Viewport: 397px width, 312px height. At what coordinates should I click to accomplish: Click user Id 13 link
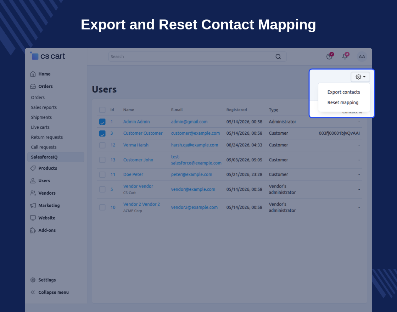(x=113, y=160)
